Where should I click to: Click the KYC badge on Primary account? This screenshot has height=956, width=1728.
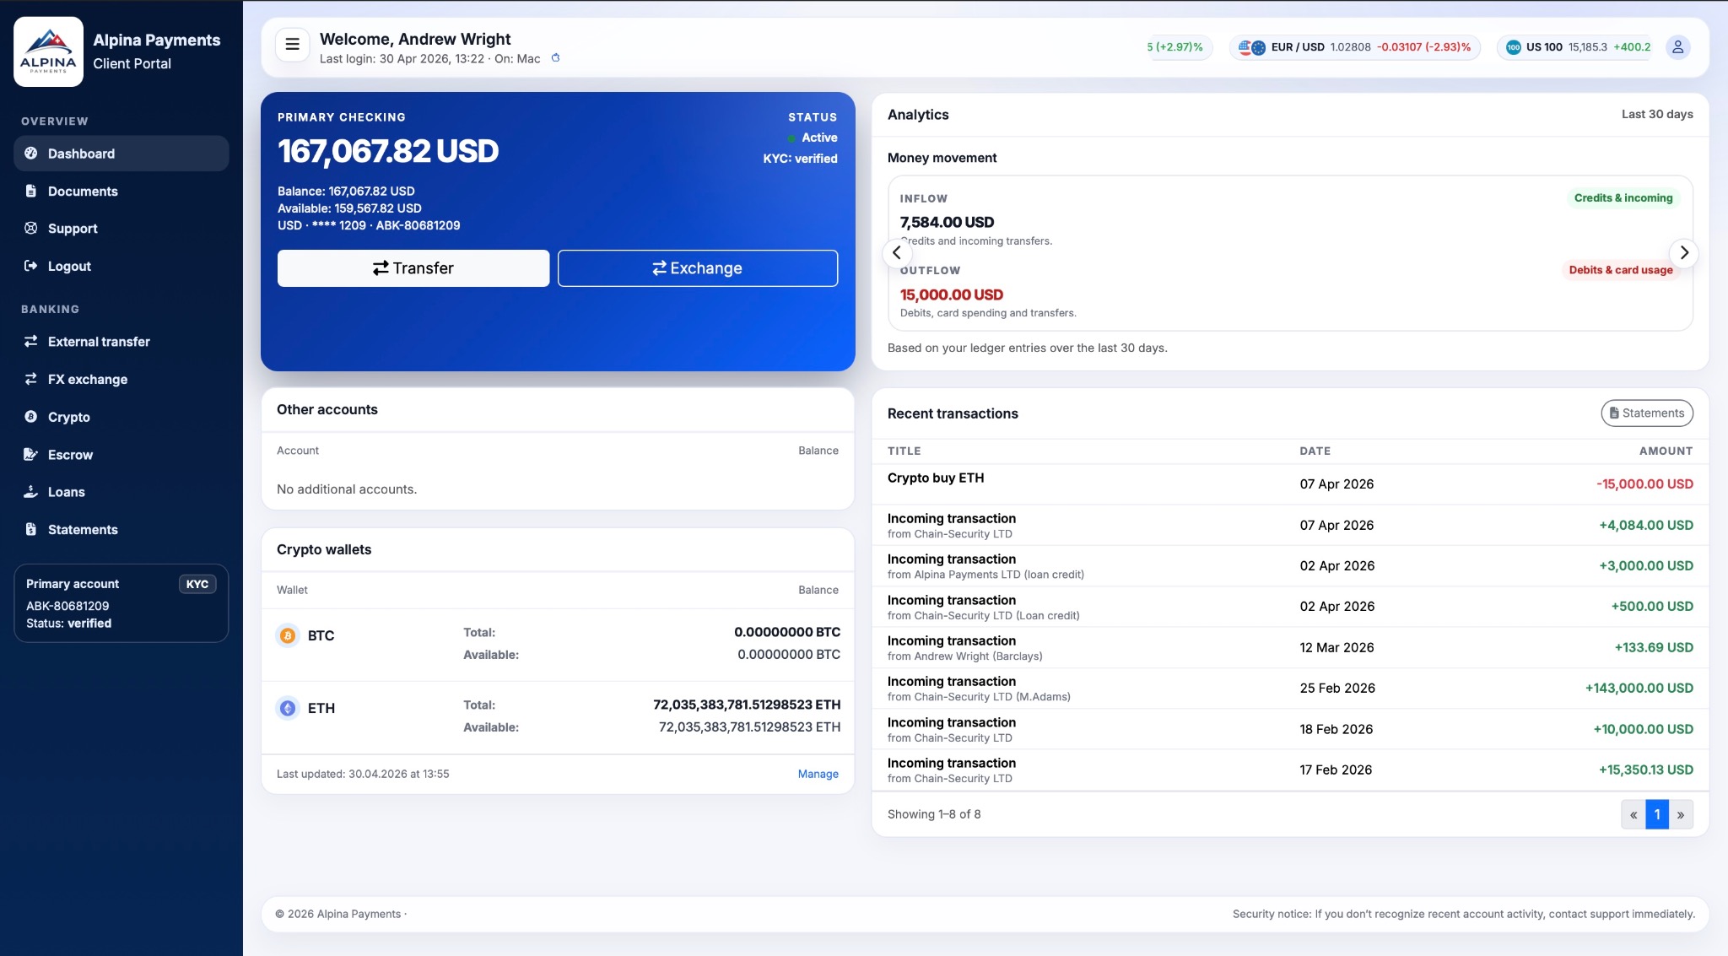coord(197,584)
